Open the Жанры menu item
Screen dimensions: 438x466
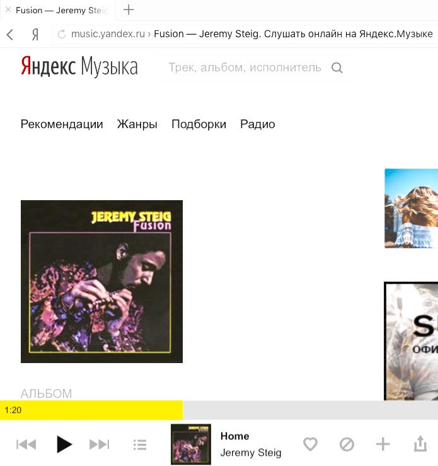point(137,124)
